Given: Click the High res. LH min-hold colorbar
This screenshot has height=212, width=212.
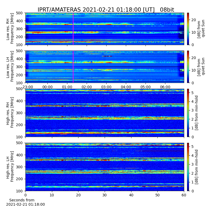Looking at the screenshot, I should (188, 167).
